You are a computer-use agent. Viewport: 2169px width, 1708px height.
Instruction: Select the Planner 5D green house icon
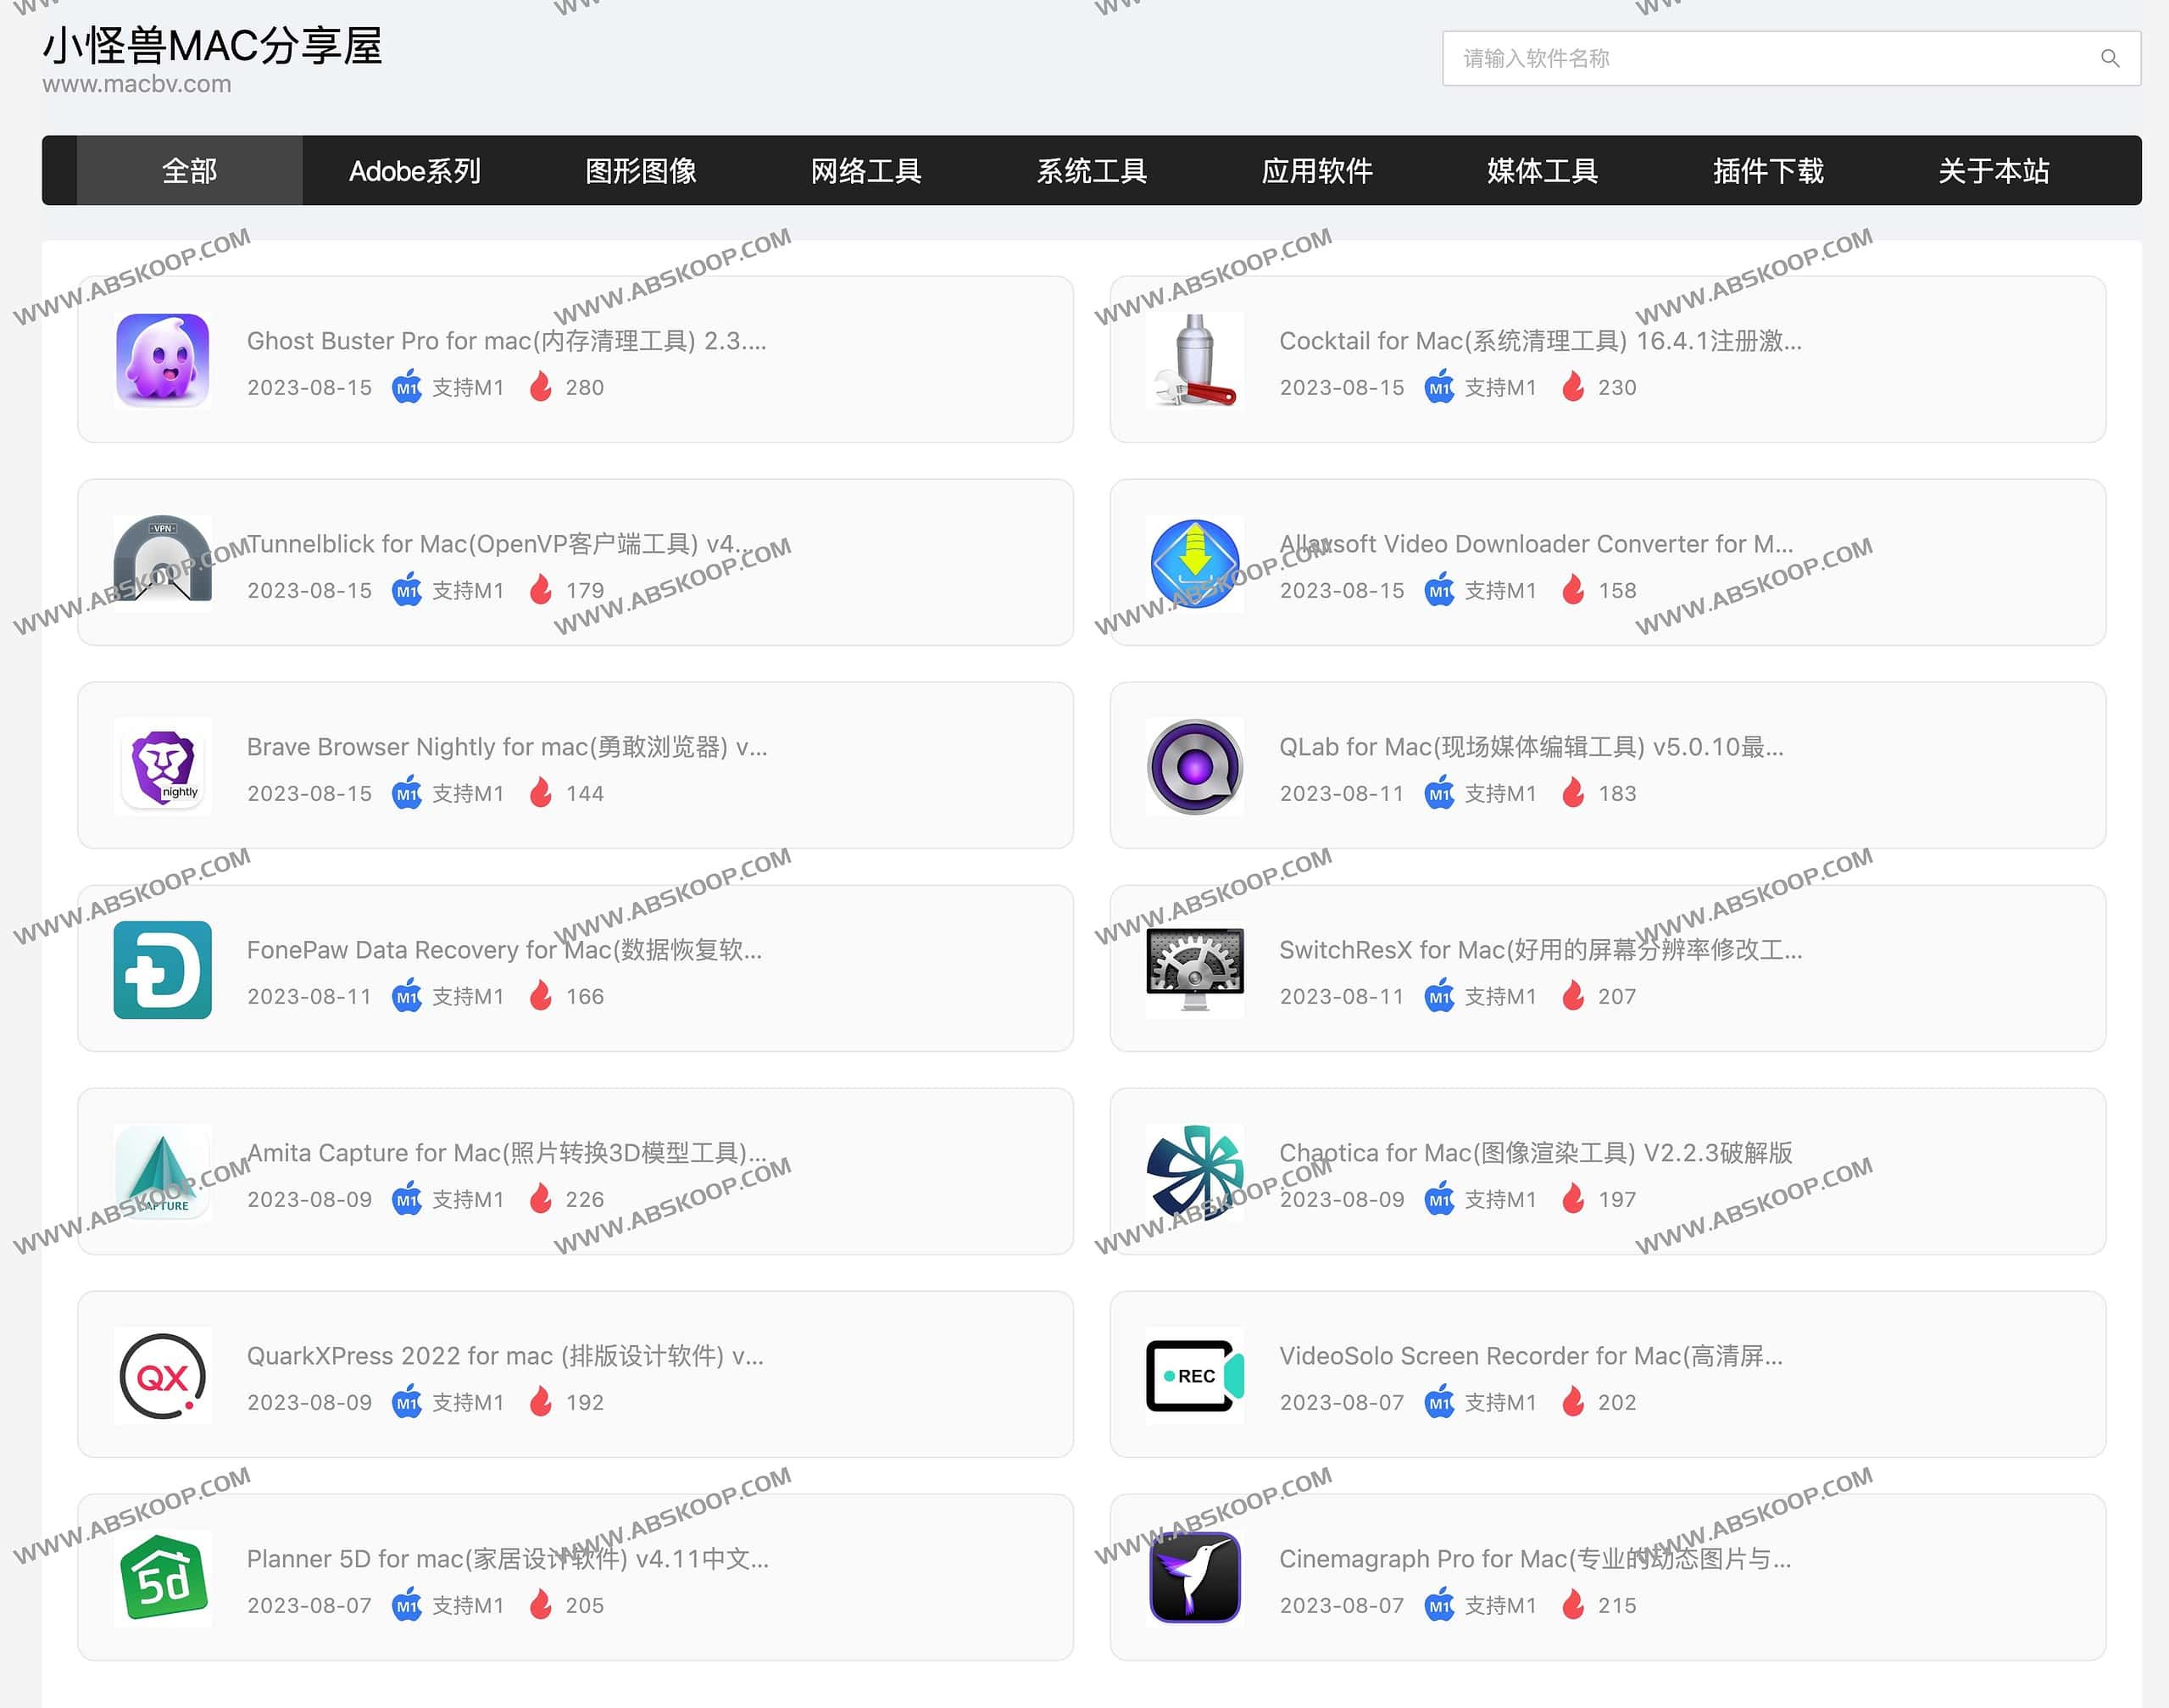pyautogui.click(x=162, y=1578)
